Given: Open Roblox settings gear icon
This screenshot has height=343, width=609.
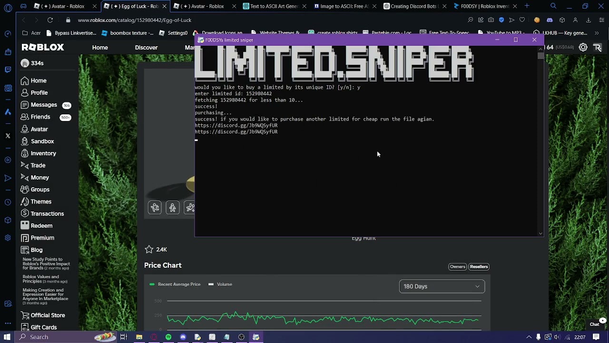Looking at the screenshot, I should (583, 47).
